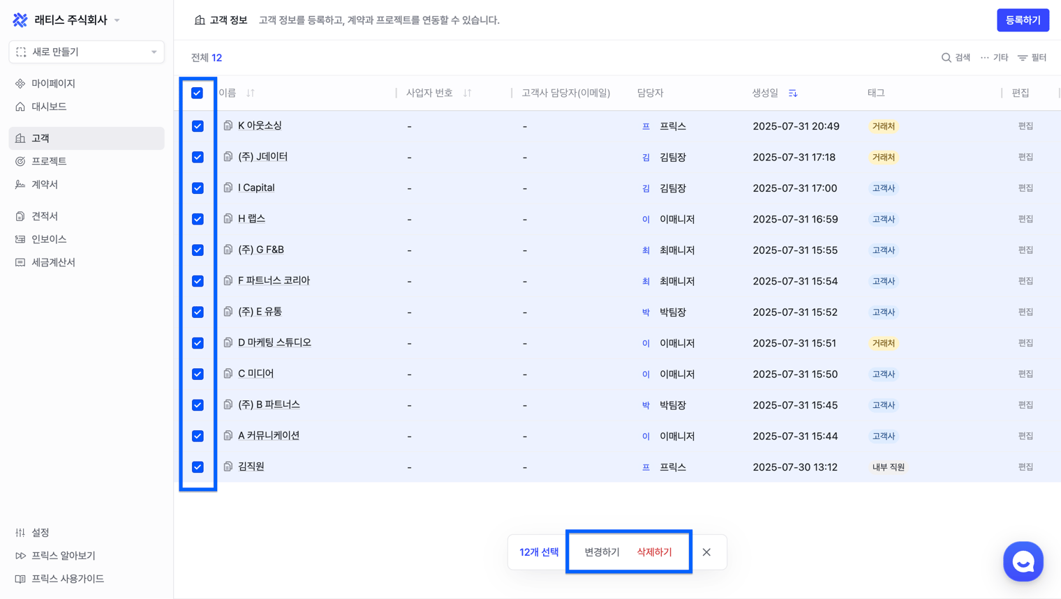This screenshot has width=1061, height=599.
Task: Click the 검색 magnifier icon
Action: tap(946, 58)
